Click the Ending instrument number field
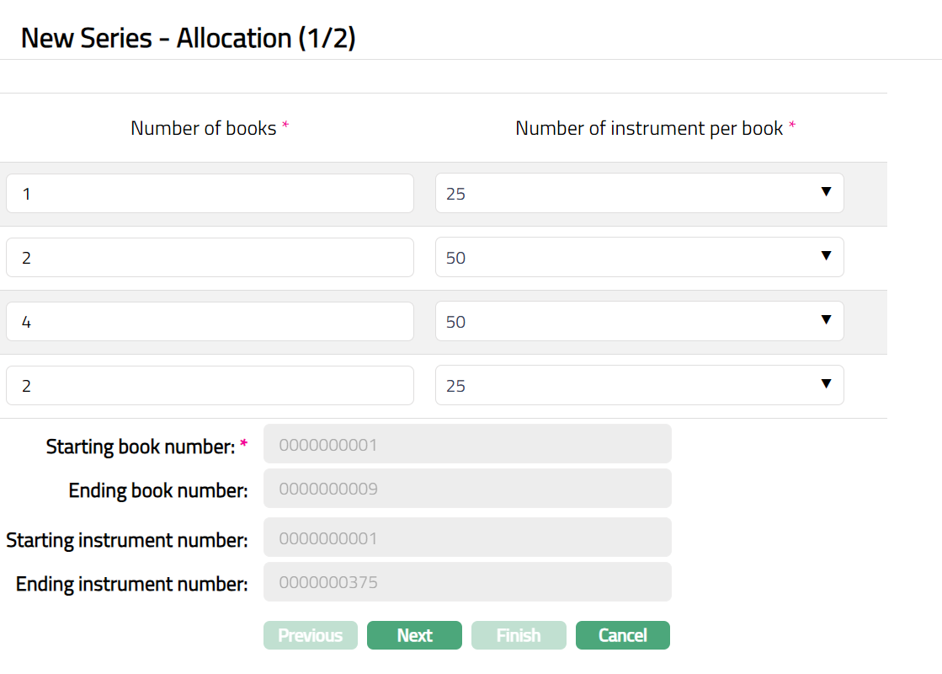The image size is (942, 674). (x=467, y=582)
